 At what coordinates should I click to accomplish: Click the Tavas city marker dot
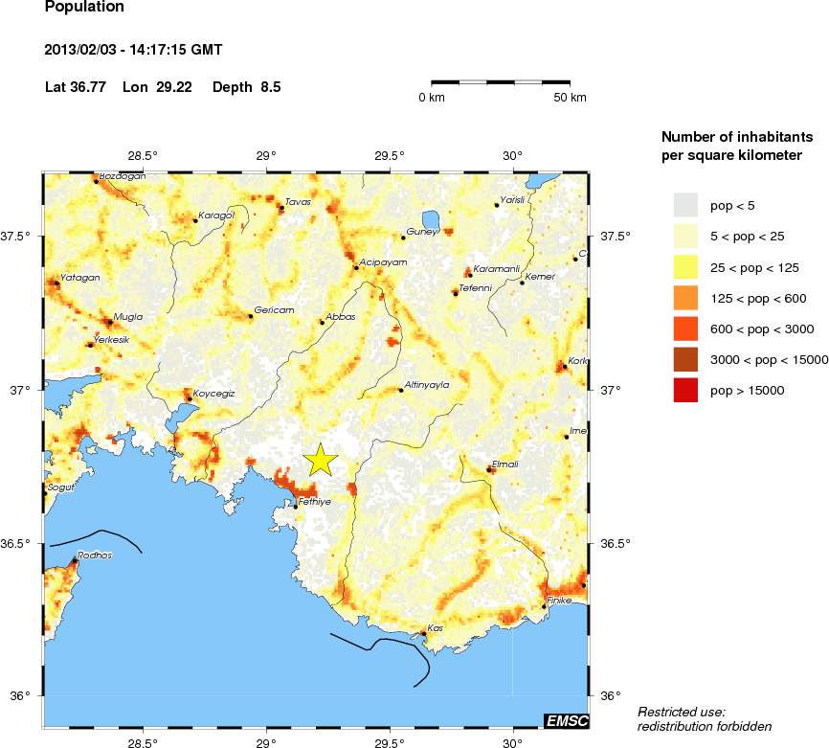tap(280, 207)
